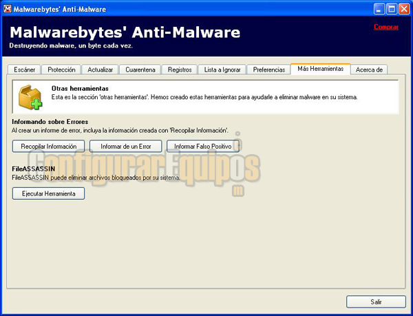The image size is (413, 316).
Task: Click the Recopilar Información button
Action: pos(48,146)
